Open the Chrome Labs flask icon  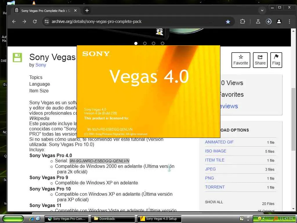point(258,21)
